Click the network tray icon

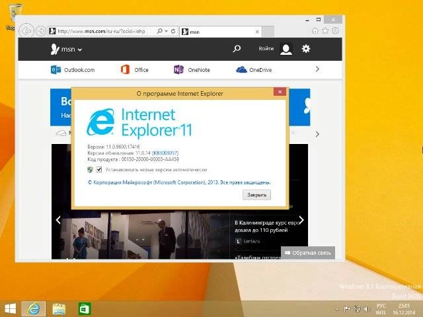point(357,309)
